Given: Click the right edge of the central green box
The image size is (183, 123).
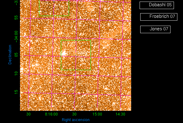Looking at the screenshot, I should point(91,55).
